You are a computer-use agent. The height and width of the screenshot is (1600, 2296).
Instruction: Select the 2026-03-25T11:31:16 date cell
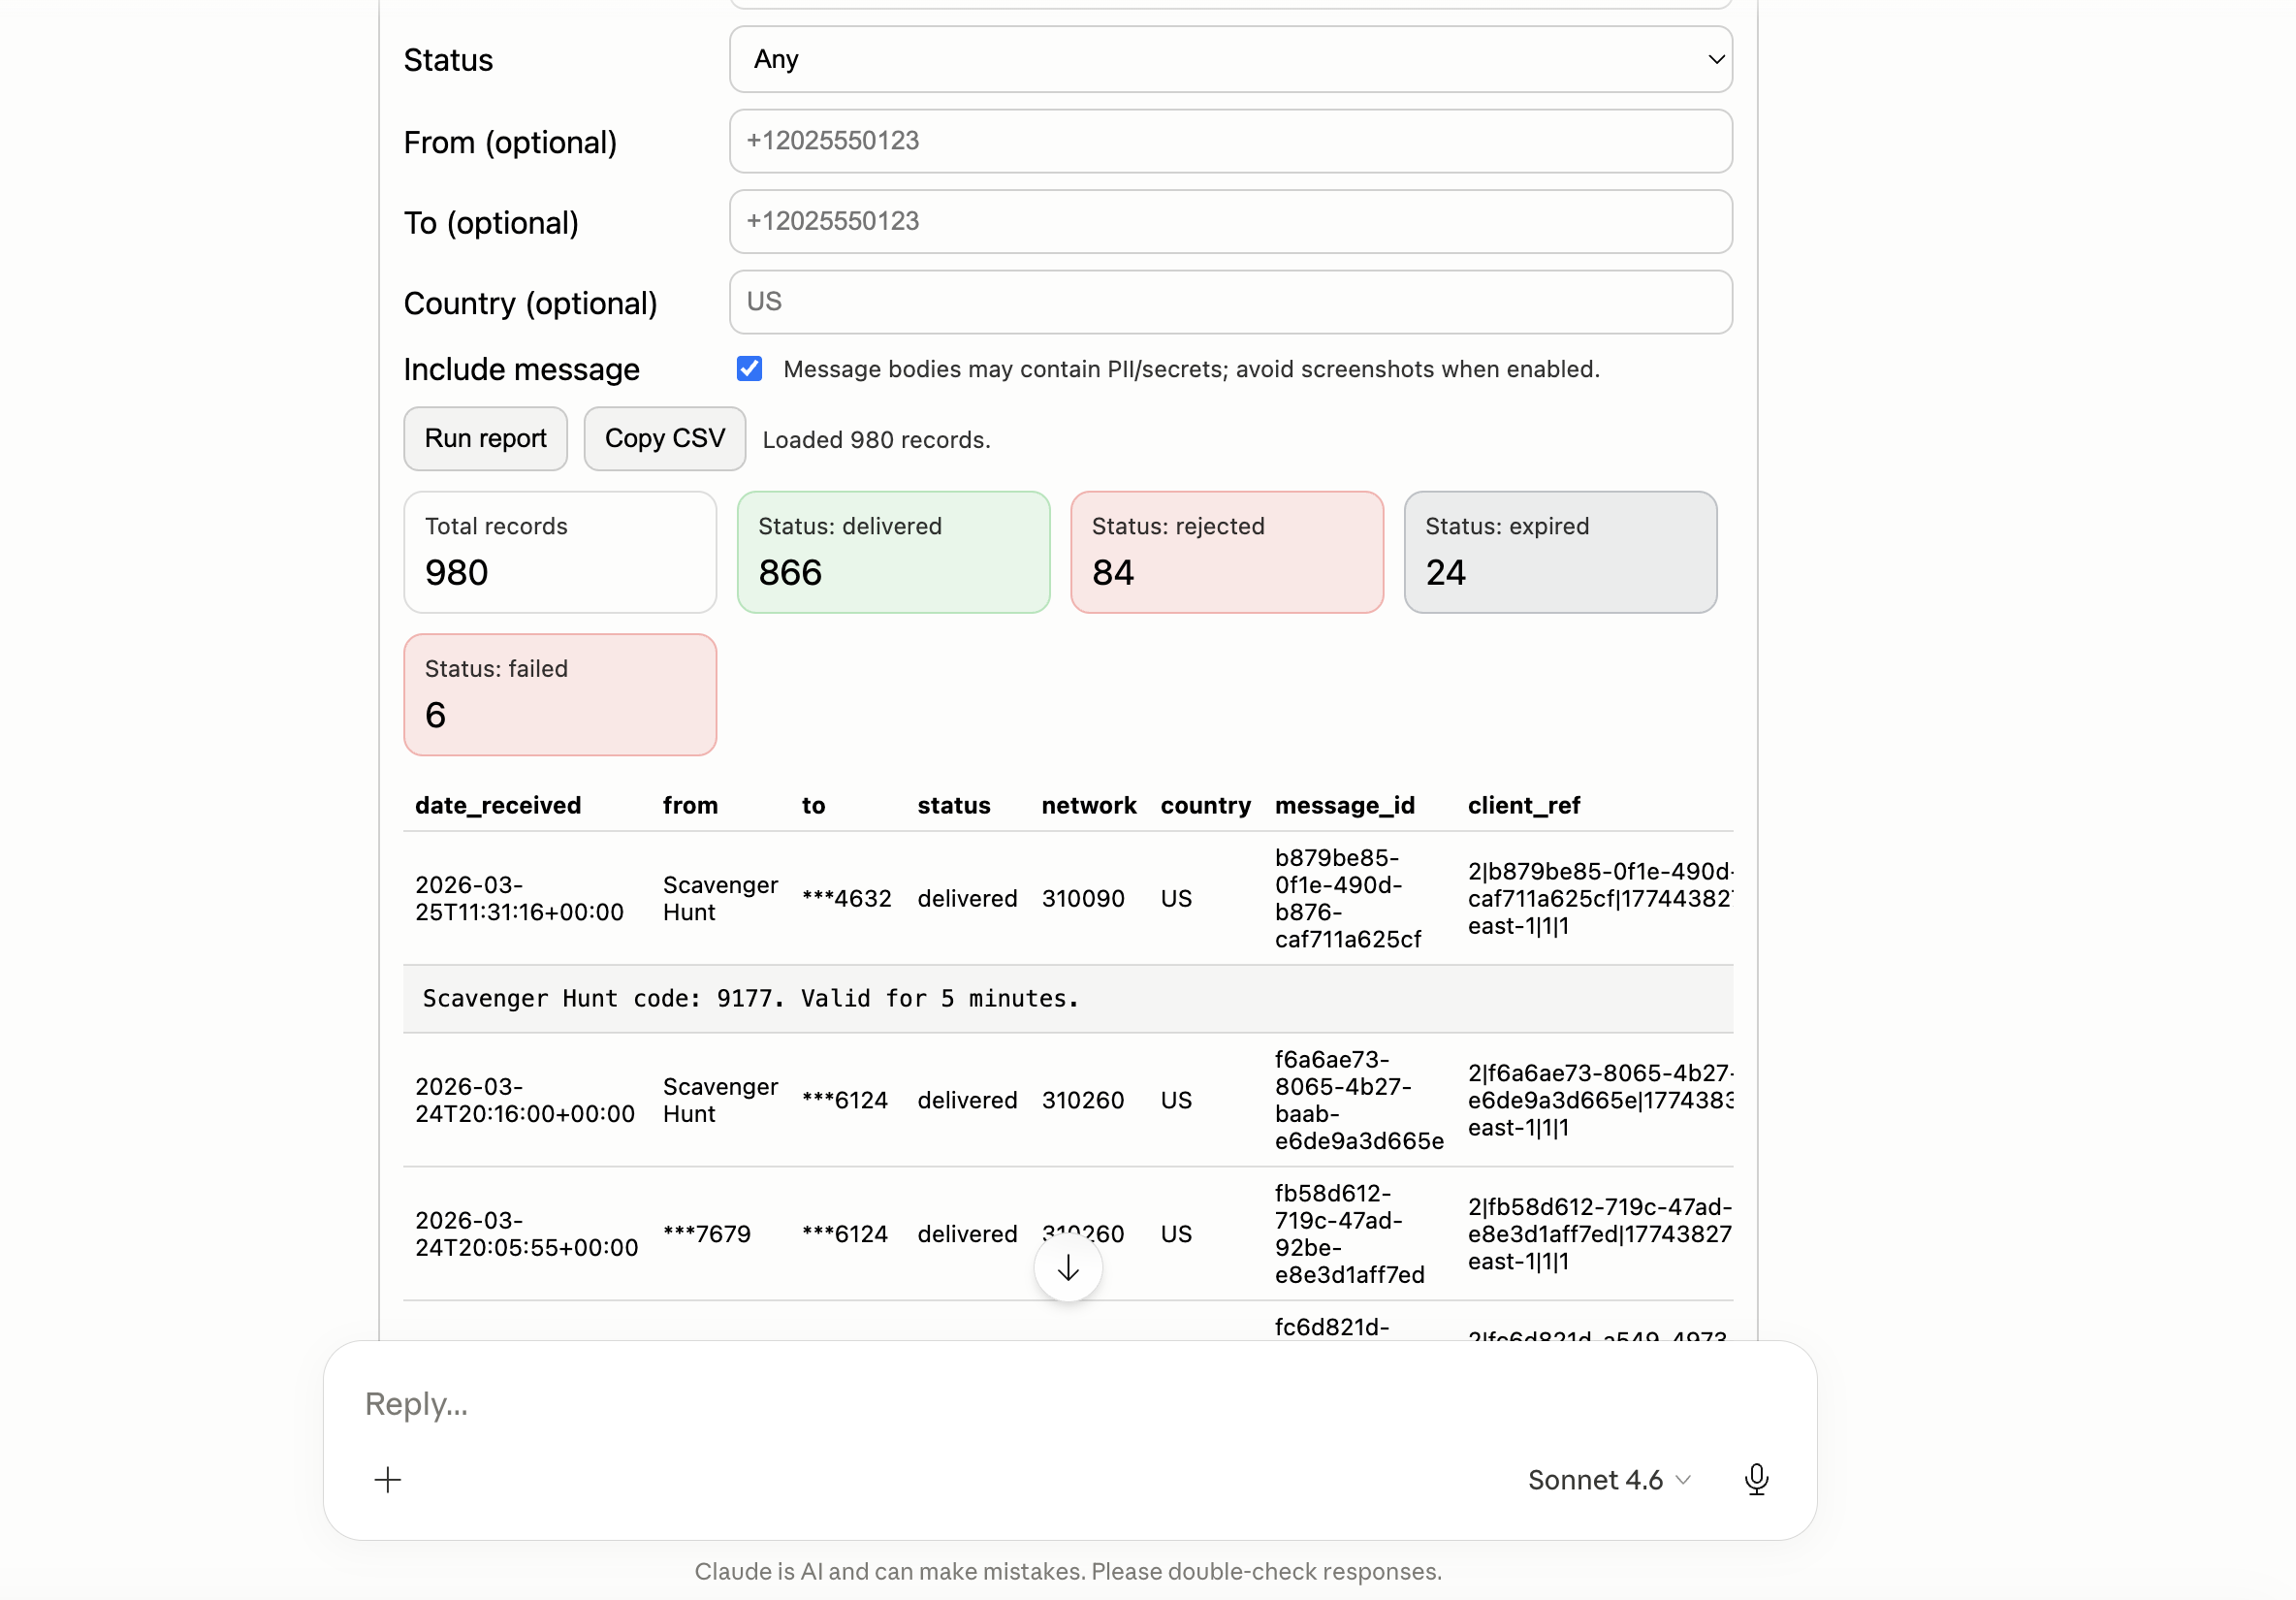(x=519, y=898)
